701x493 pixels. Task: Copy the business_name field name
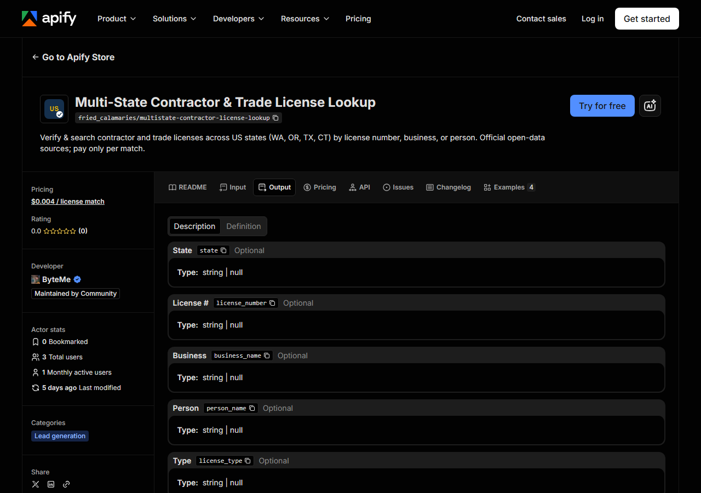(x=267, y=356)
